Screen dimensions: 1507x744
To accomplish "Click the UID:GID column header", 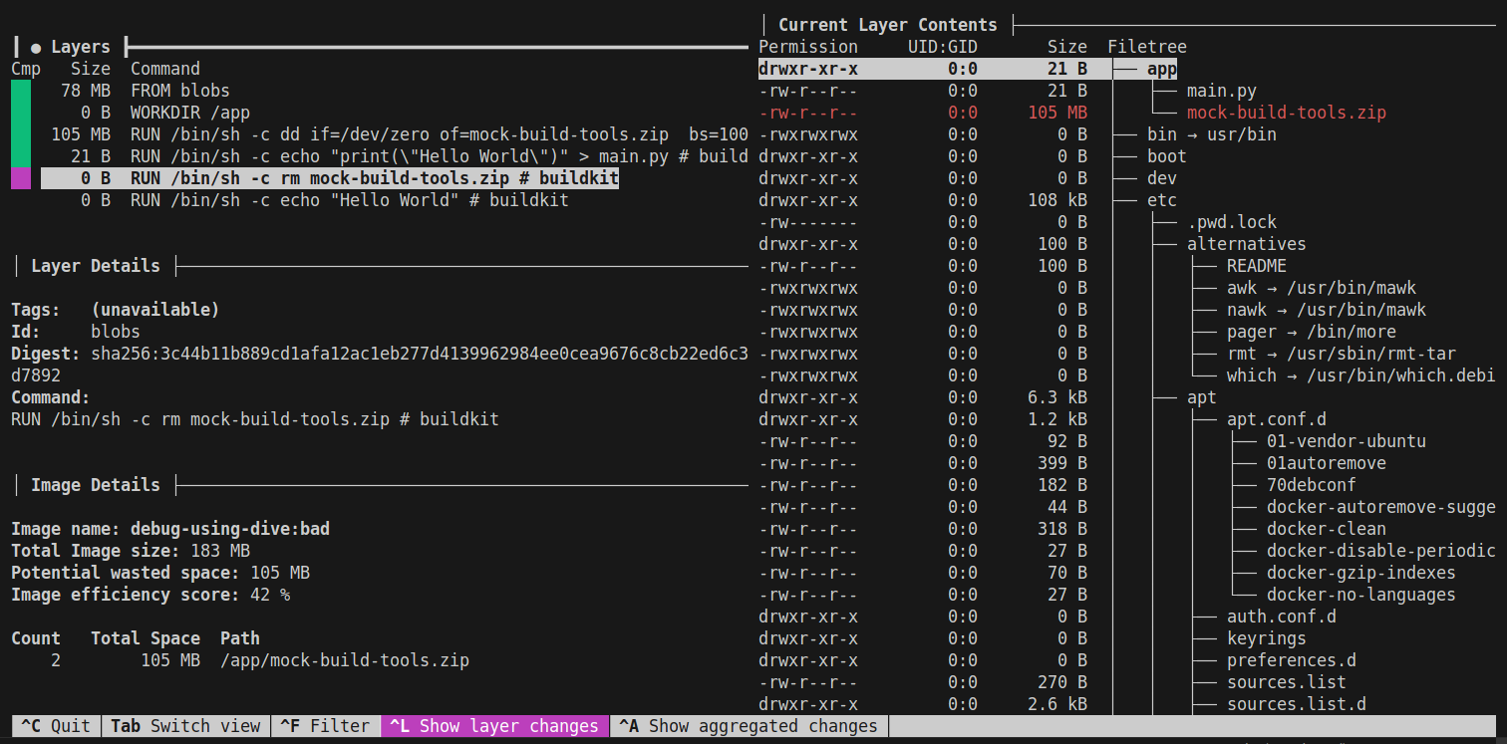I will [x=942, y=47].
